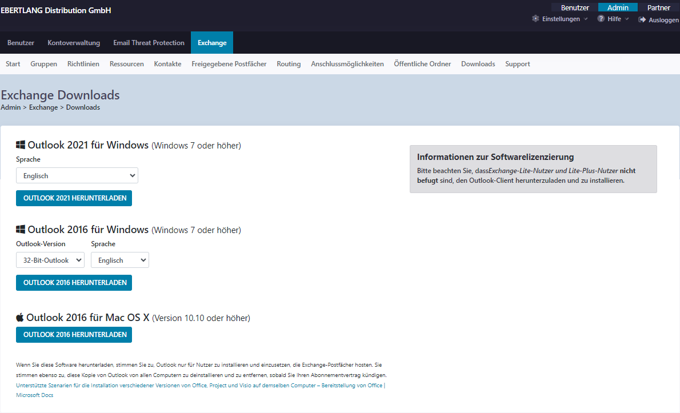Open Öffentliche Ordner submenu item
Image resolution: width=680 pixels, height=413 pixels.
click(422, 64)
